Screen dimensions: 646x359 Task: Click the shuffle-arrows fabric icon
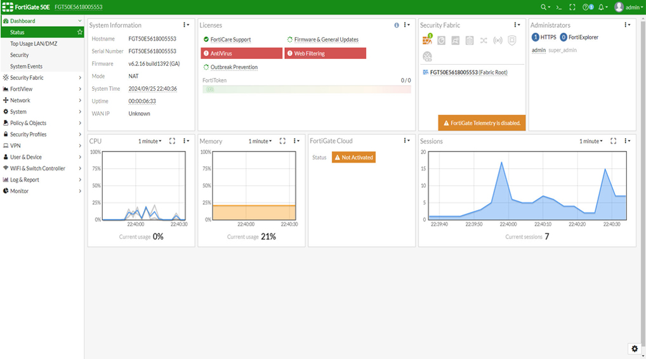484,41
